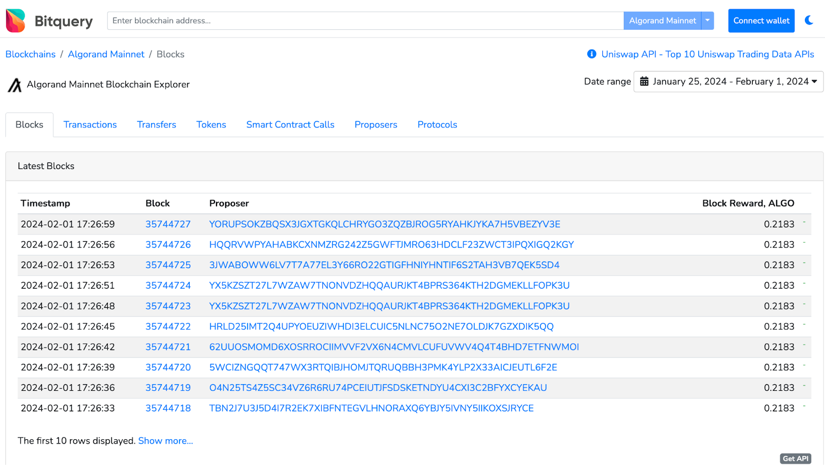Click the Latest Blocks panel heading
The width and height of the screenshot is (825, 465).
click(46, 166)
